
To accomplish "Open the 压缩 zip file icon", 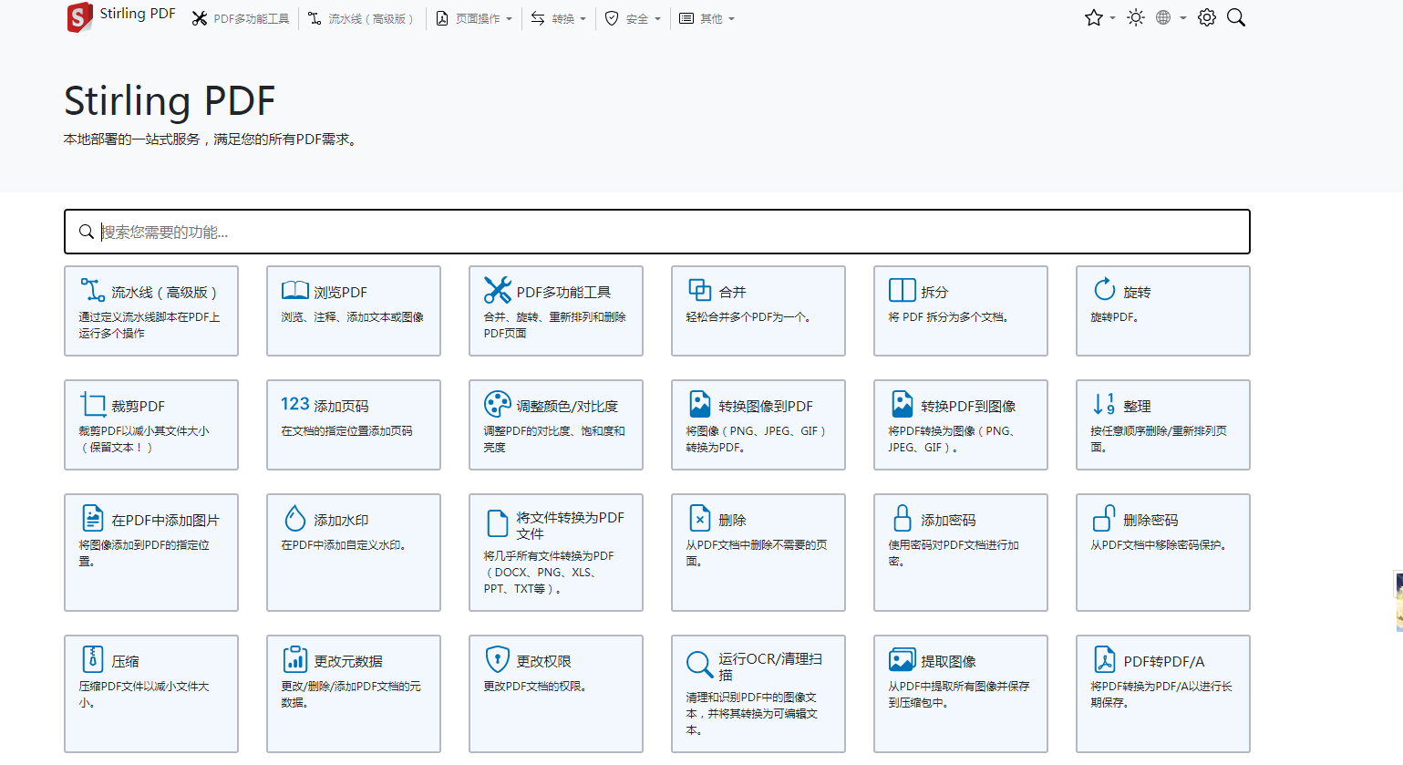I will point(92,658).
